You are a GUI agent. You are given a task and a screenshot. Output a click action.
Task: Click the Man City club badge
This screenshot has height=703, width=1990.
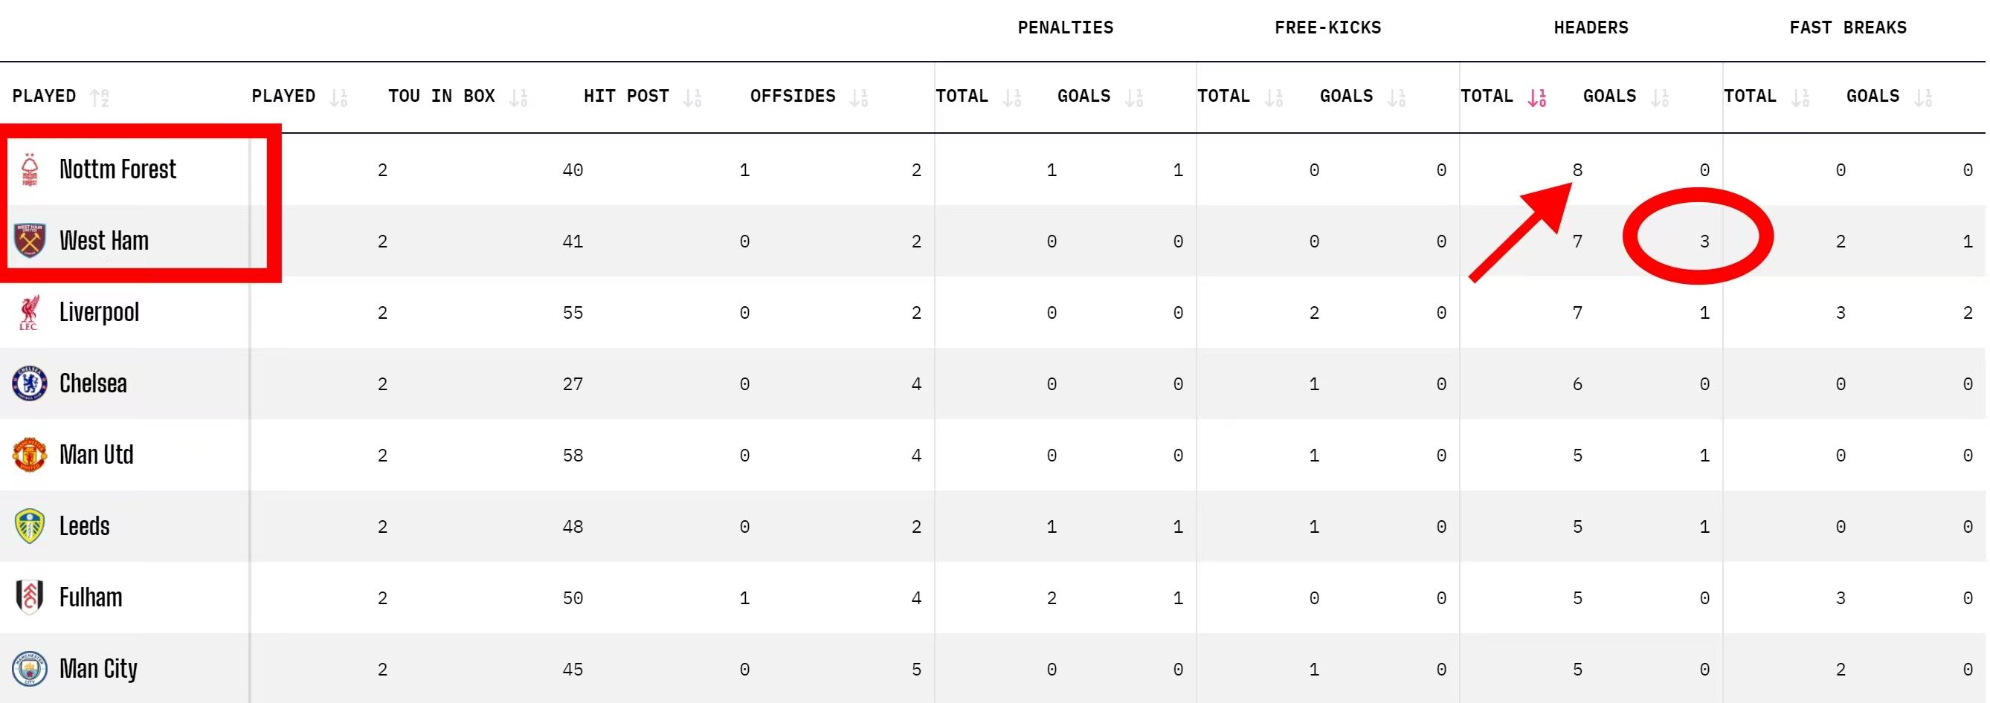point(29,668)
